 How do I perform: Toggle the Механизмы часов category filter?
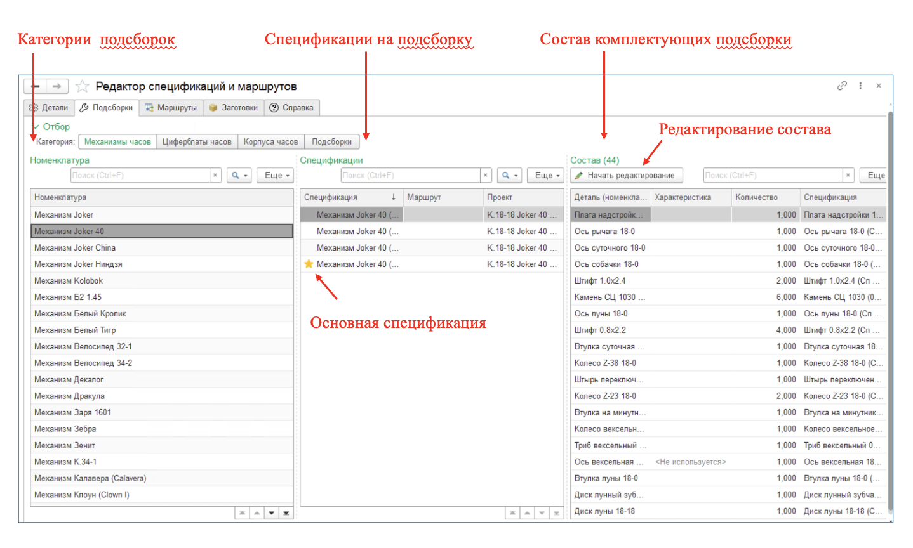[117, 142]
